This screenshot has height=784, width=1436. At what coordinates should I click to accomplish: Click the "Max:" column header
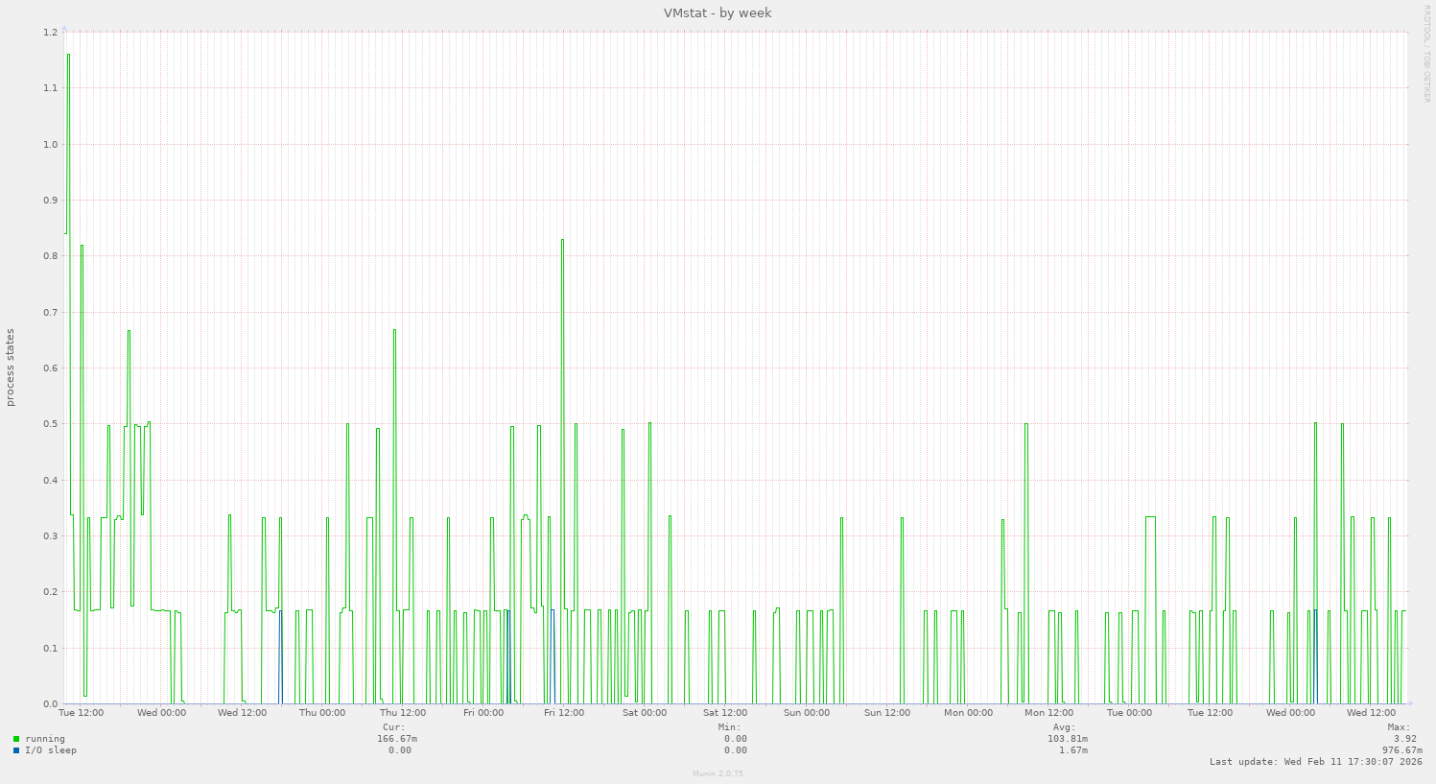(x=1399, y=727)
